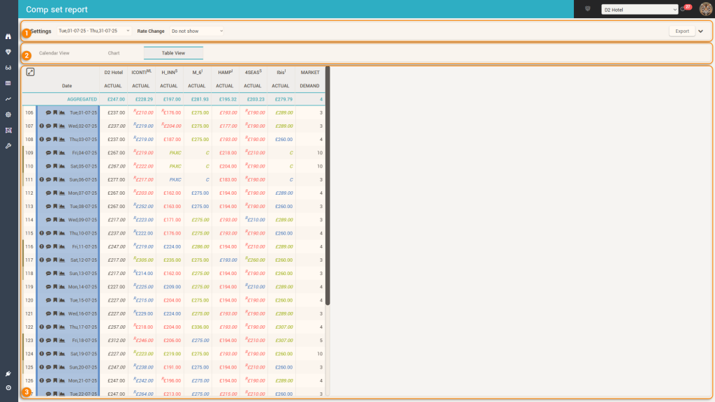Open the tiger user avatar menu
The width and height of the screenshot is (715, 402).
coord(705,8)
